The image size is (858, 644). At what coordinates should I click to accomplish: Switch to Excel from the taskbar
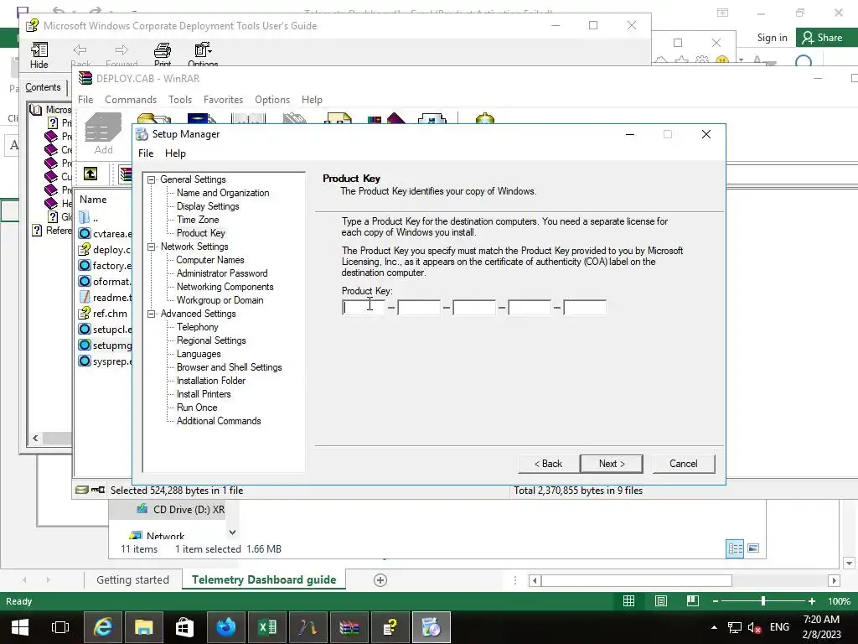(267, 627)
